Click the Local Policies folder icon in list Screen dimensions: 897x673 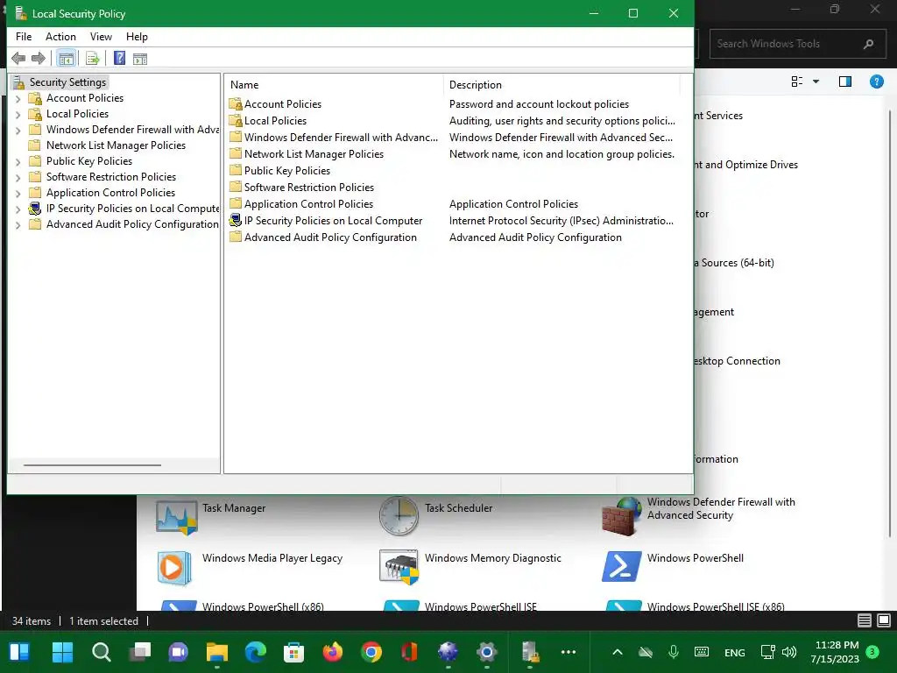point(235,121)
